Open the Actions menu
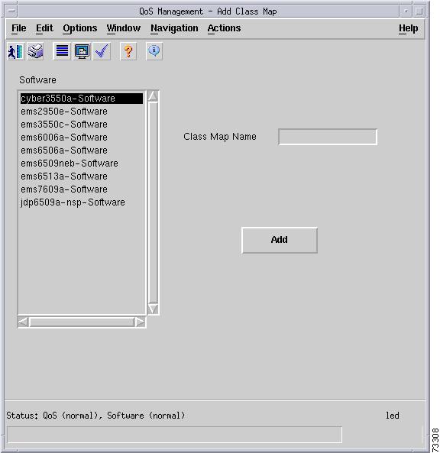 [x=224, y=28]
